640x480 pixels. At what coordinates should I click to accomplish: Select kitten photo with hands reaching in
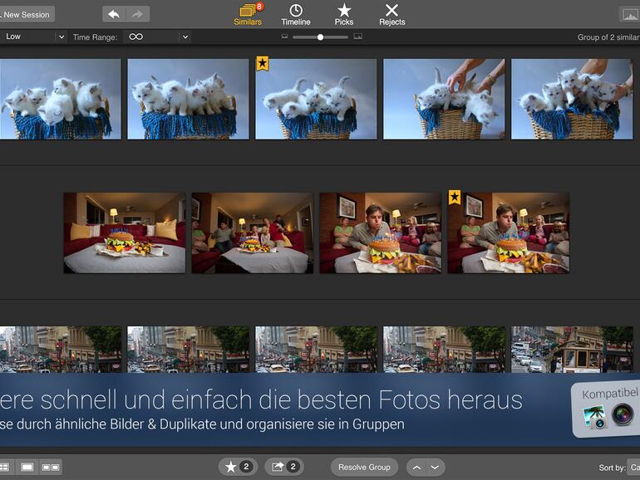click(x=444, y=99)
